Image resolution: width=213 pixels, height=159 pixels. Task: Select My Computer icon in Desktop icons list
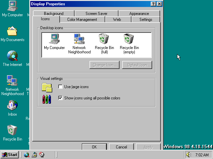pos(54,41)
